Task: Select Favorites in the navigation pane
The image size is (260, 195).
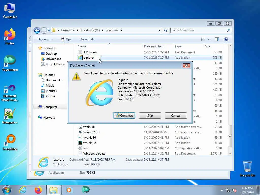Action: (x=49, y=48)
